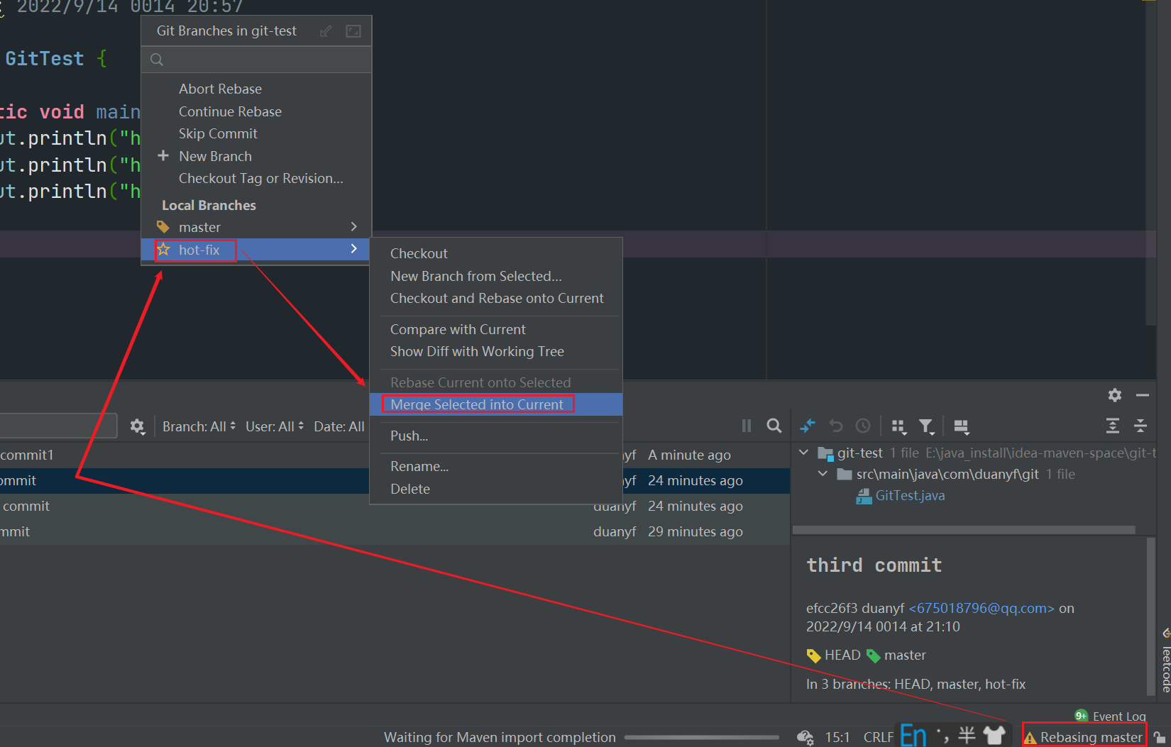Click the revert undo icon in changes toolbar
The image size is (1171, 747).
(836, 426)
